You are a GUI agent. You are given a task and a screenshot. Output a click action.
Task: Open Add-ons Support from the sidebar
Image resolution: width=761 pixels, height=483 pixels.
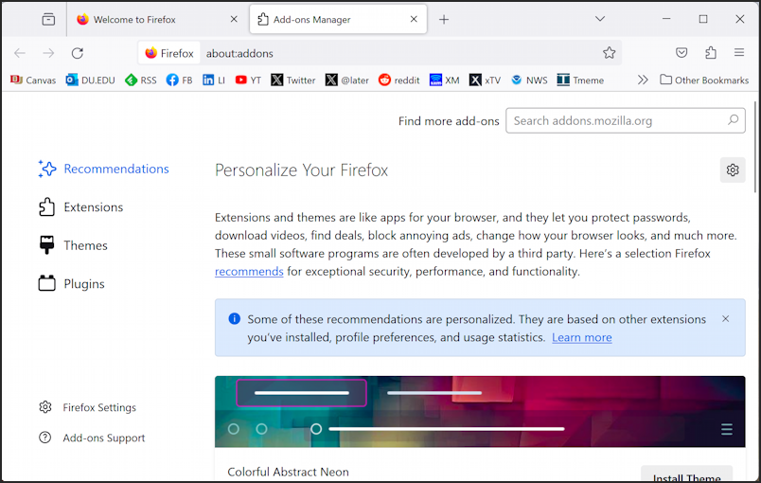pos(92,438)
